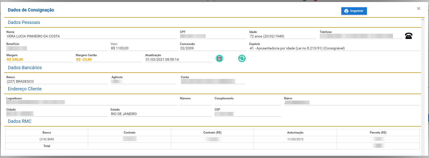The height and width of the screenshot is (158, 429).
Task: Click the Valor field R$ 1100,00
Action: pos(144,48)
